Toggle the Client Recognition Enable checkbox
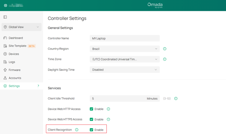The width and height of the screenshot is (226, 134). pos(91,130)
